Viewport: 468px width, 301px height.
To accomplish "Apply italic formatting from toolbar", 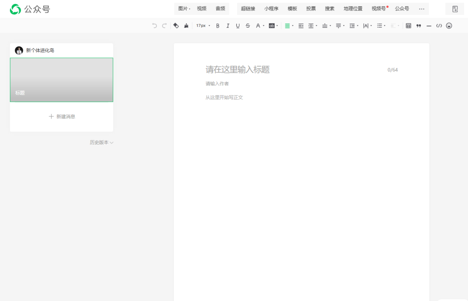I will click(227, 26).
